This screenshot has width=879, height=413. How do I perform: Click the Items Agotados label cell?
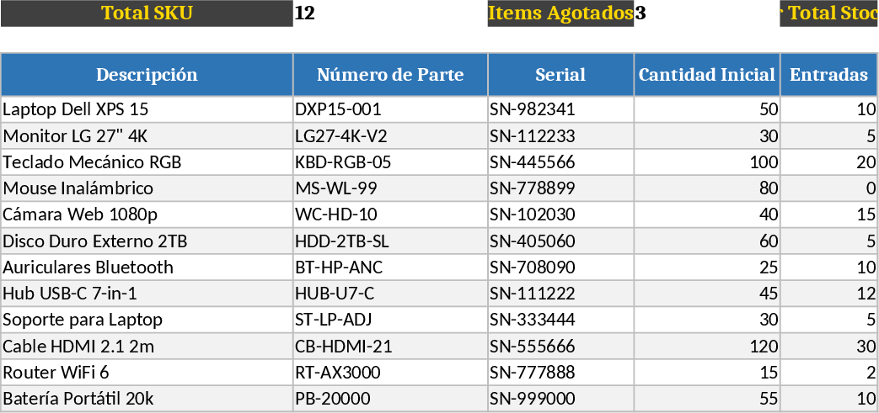560,13
